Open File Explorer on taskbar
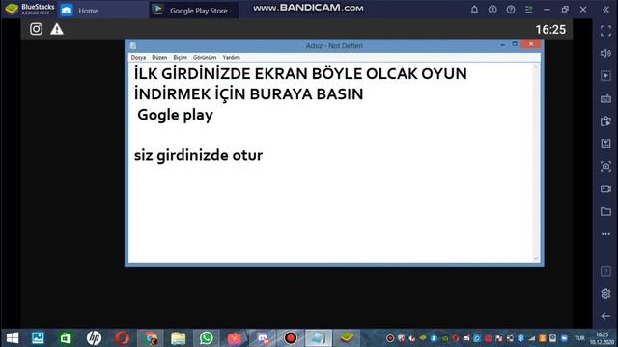 [x=178, y=338]
